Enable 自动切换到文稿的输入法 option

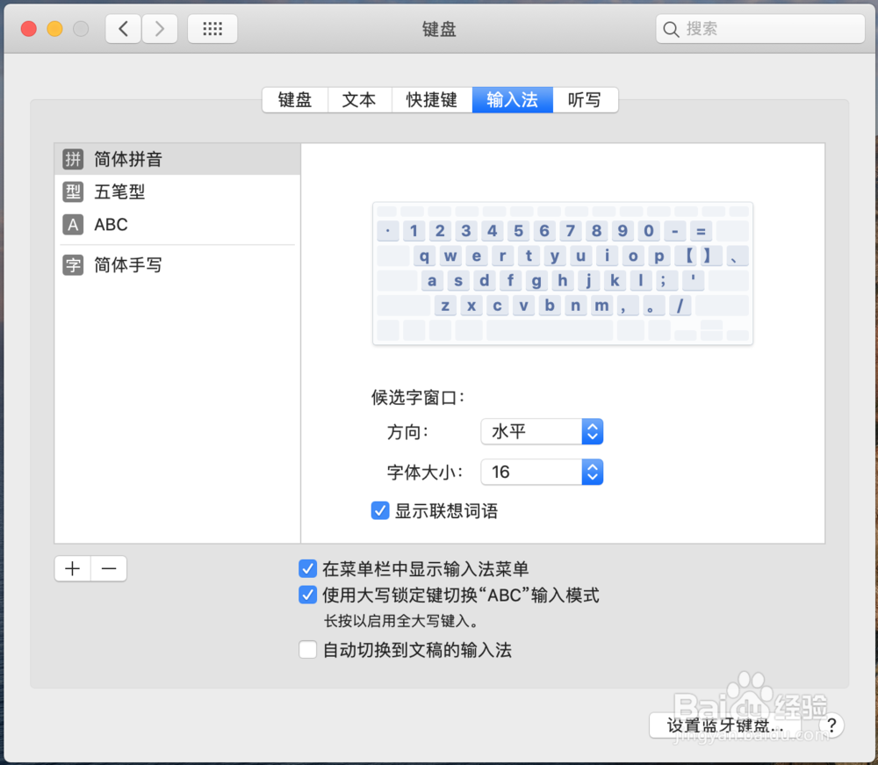point(307,649)
